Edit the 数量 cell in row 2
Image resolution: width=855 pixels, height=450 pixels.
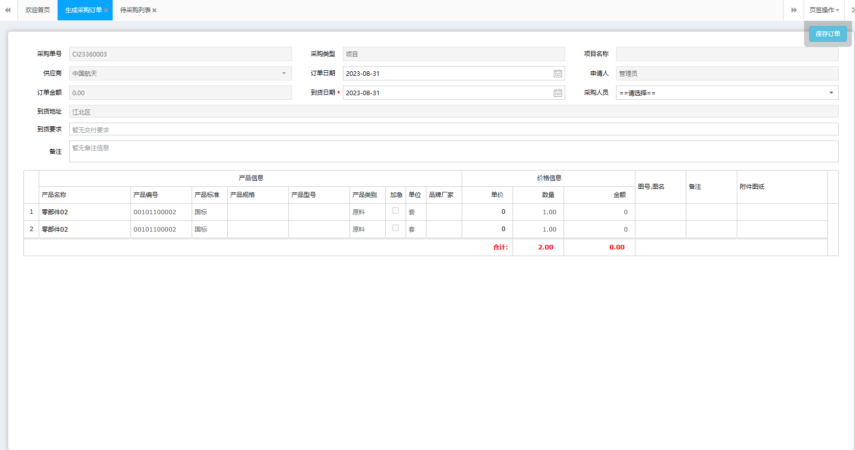click(x=538, y=230)
